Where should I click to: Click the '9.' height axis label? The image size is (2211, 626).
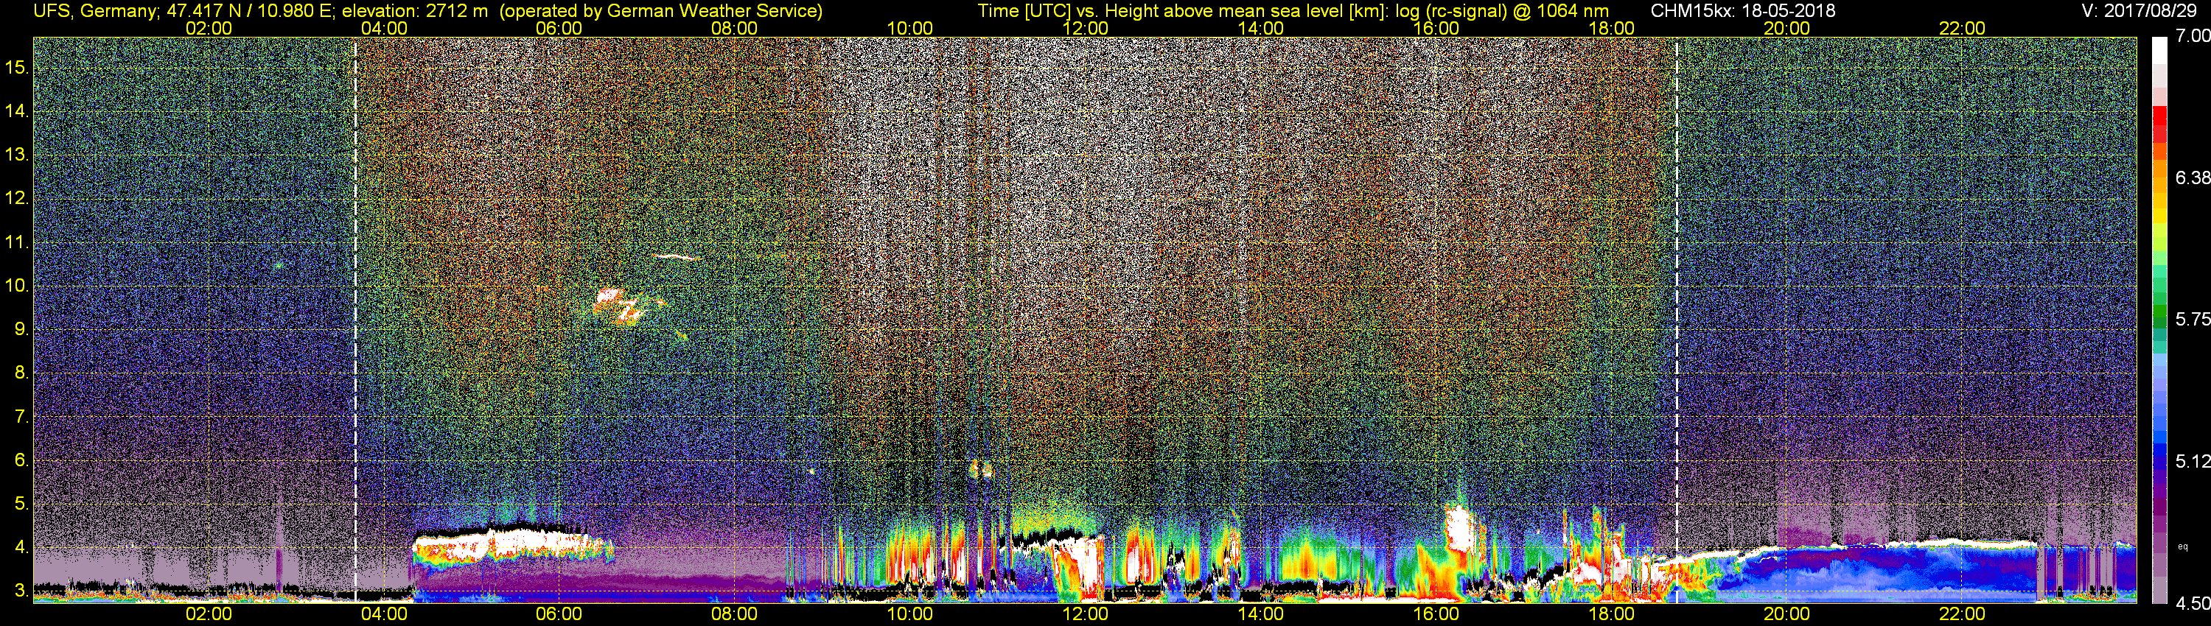pyautogui.click(x=21, y=329)
